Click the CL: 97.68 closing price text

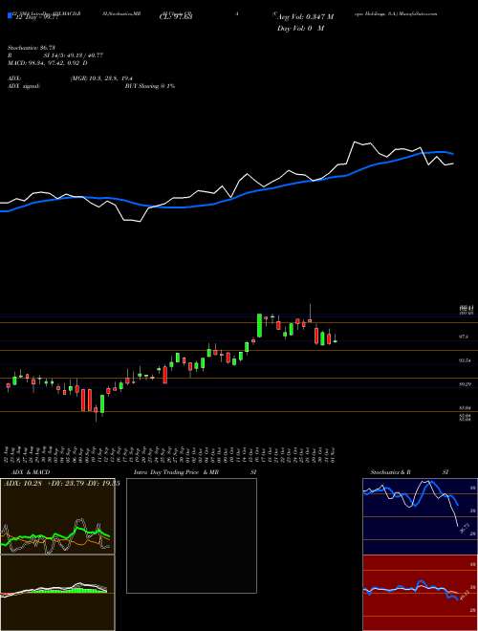(x=177, y=17)
